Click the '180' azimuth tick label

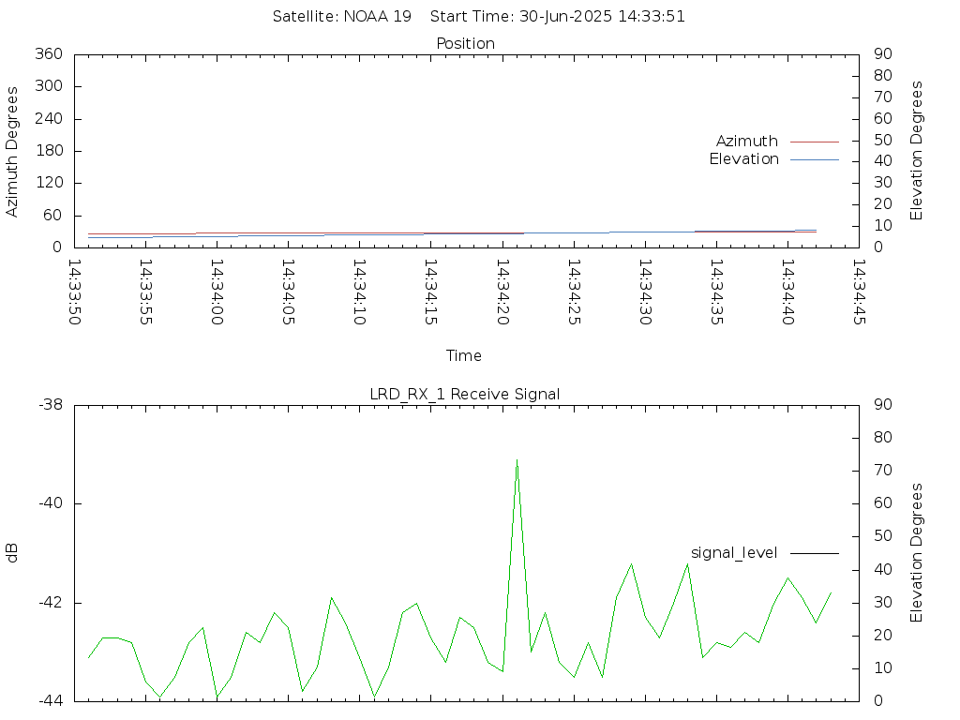pos(49,151)
